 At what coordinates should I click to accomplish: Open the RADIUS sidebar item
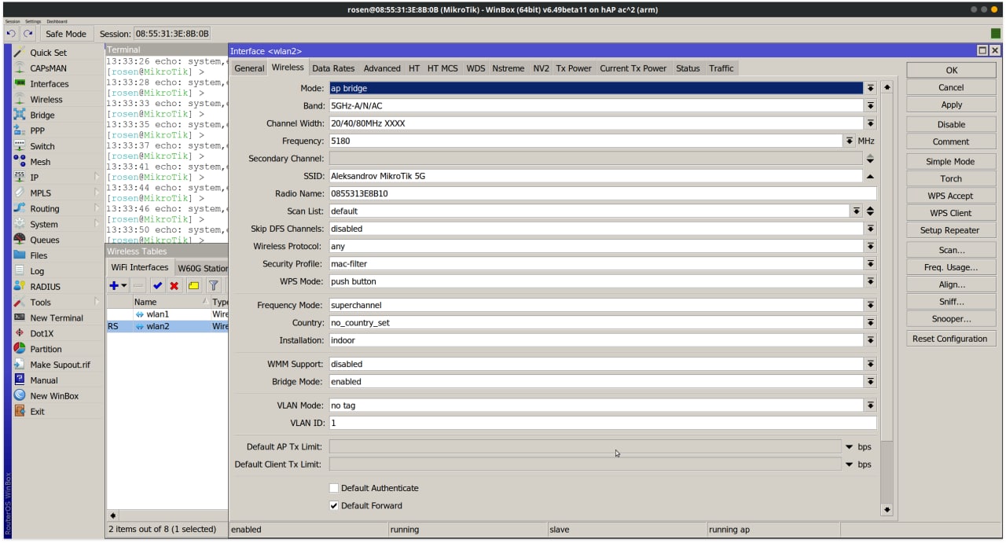click(45, 287)
